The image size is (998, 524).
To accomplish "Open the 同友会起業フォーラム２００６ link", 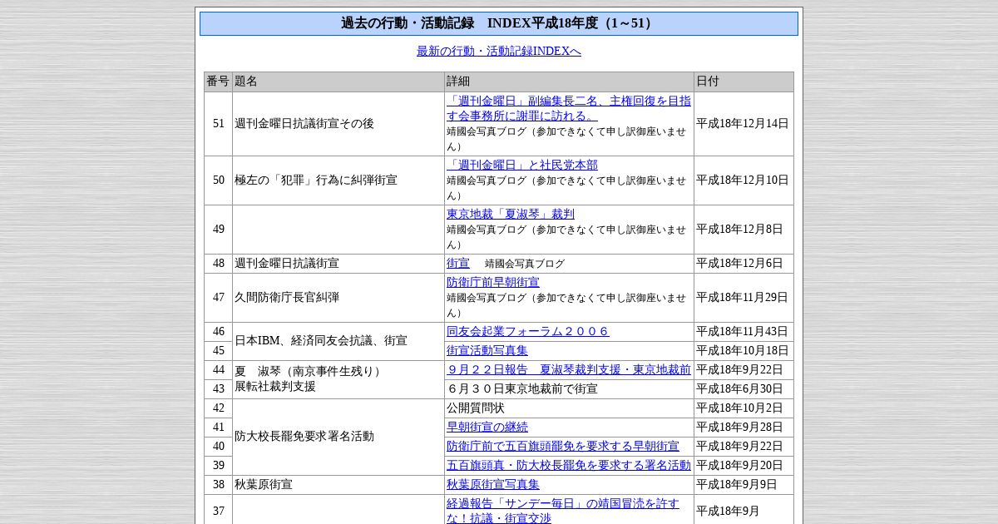I will point(528,331).
